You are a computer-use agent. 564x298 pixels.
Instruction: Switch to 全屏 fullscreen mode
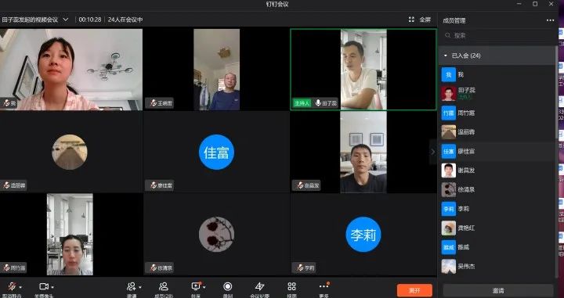tap(425, 20)
